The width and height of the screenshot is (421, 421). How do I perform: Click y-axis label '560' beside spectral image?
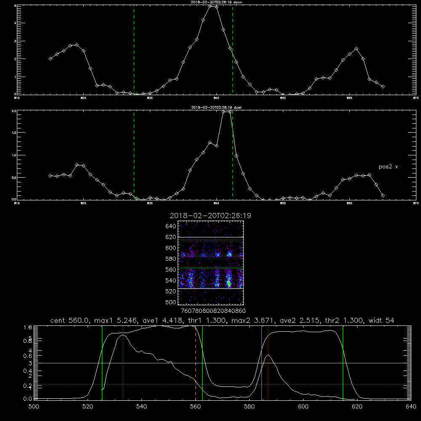(x=171, y=269)
